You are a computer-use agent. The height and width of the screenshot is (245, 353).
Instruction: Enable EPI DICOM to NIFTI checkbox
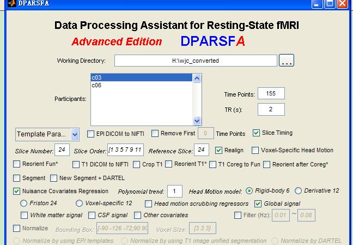tap(90, 134)
